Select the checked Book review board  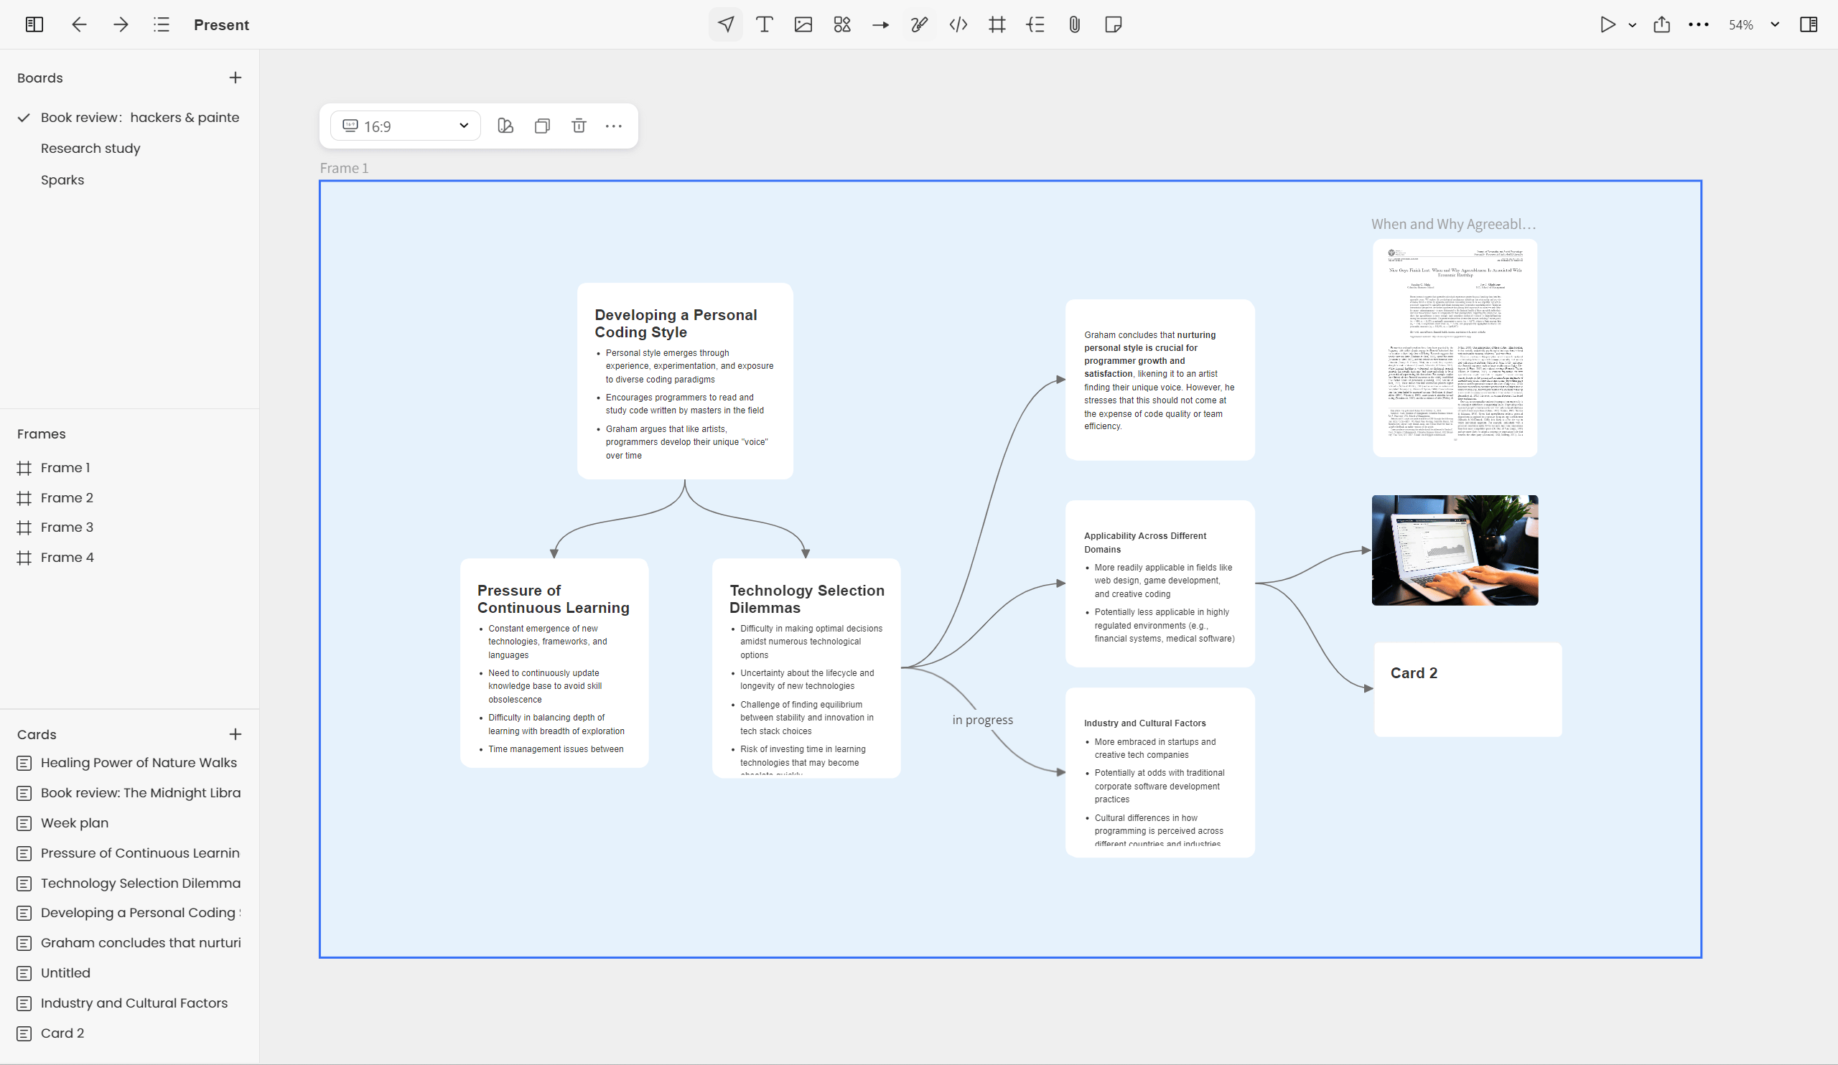(139, 118)
